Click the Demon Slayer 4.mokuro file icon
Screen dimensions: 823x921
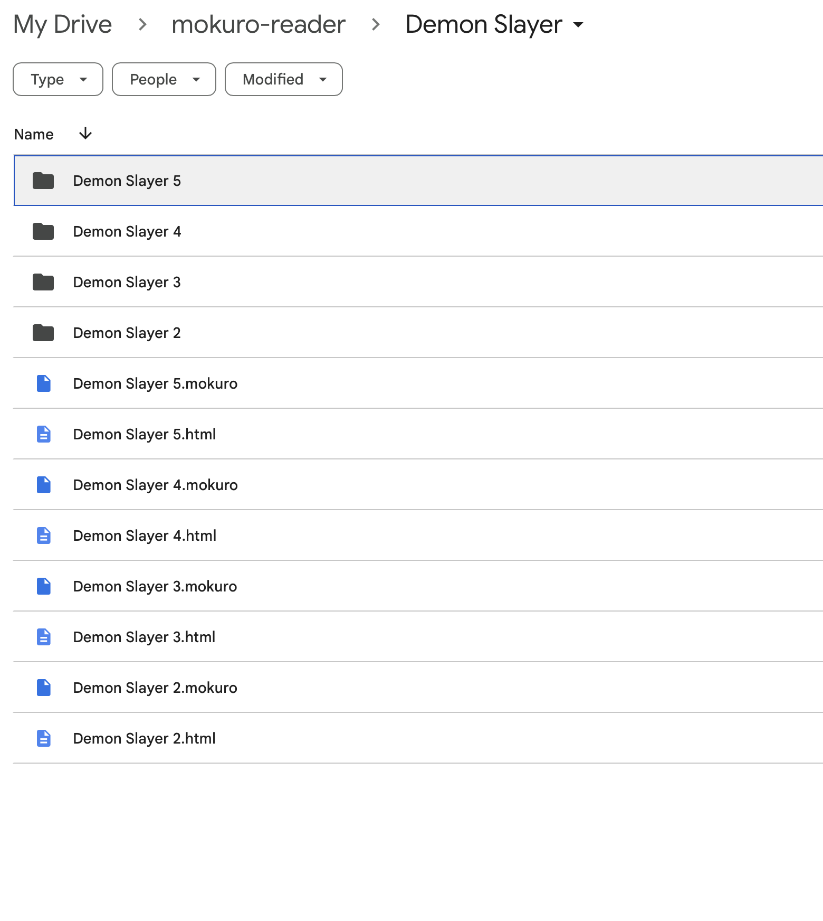[x=44, y=485]
